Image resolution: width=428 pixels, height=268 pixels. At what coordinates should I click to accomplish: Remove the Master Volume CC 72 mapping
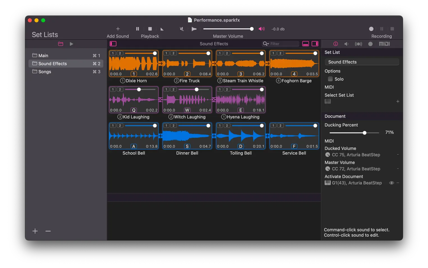pyautogui.click(x=398, y=169)
